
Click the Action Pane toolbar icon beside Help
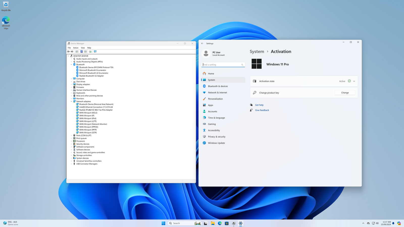pos(85,51)
